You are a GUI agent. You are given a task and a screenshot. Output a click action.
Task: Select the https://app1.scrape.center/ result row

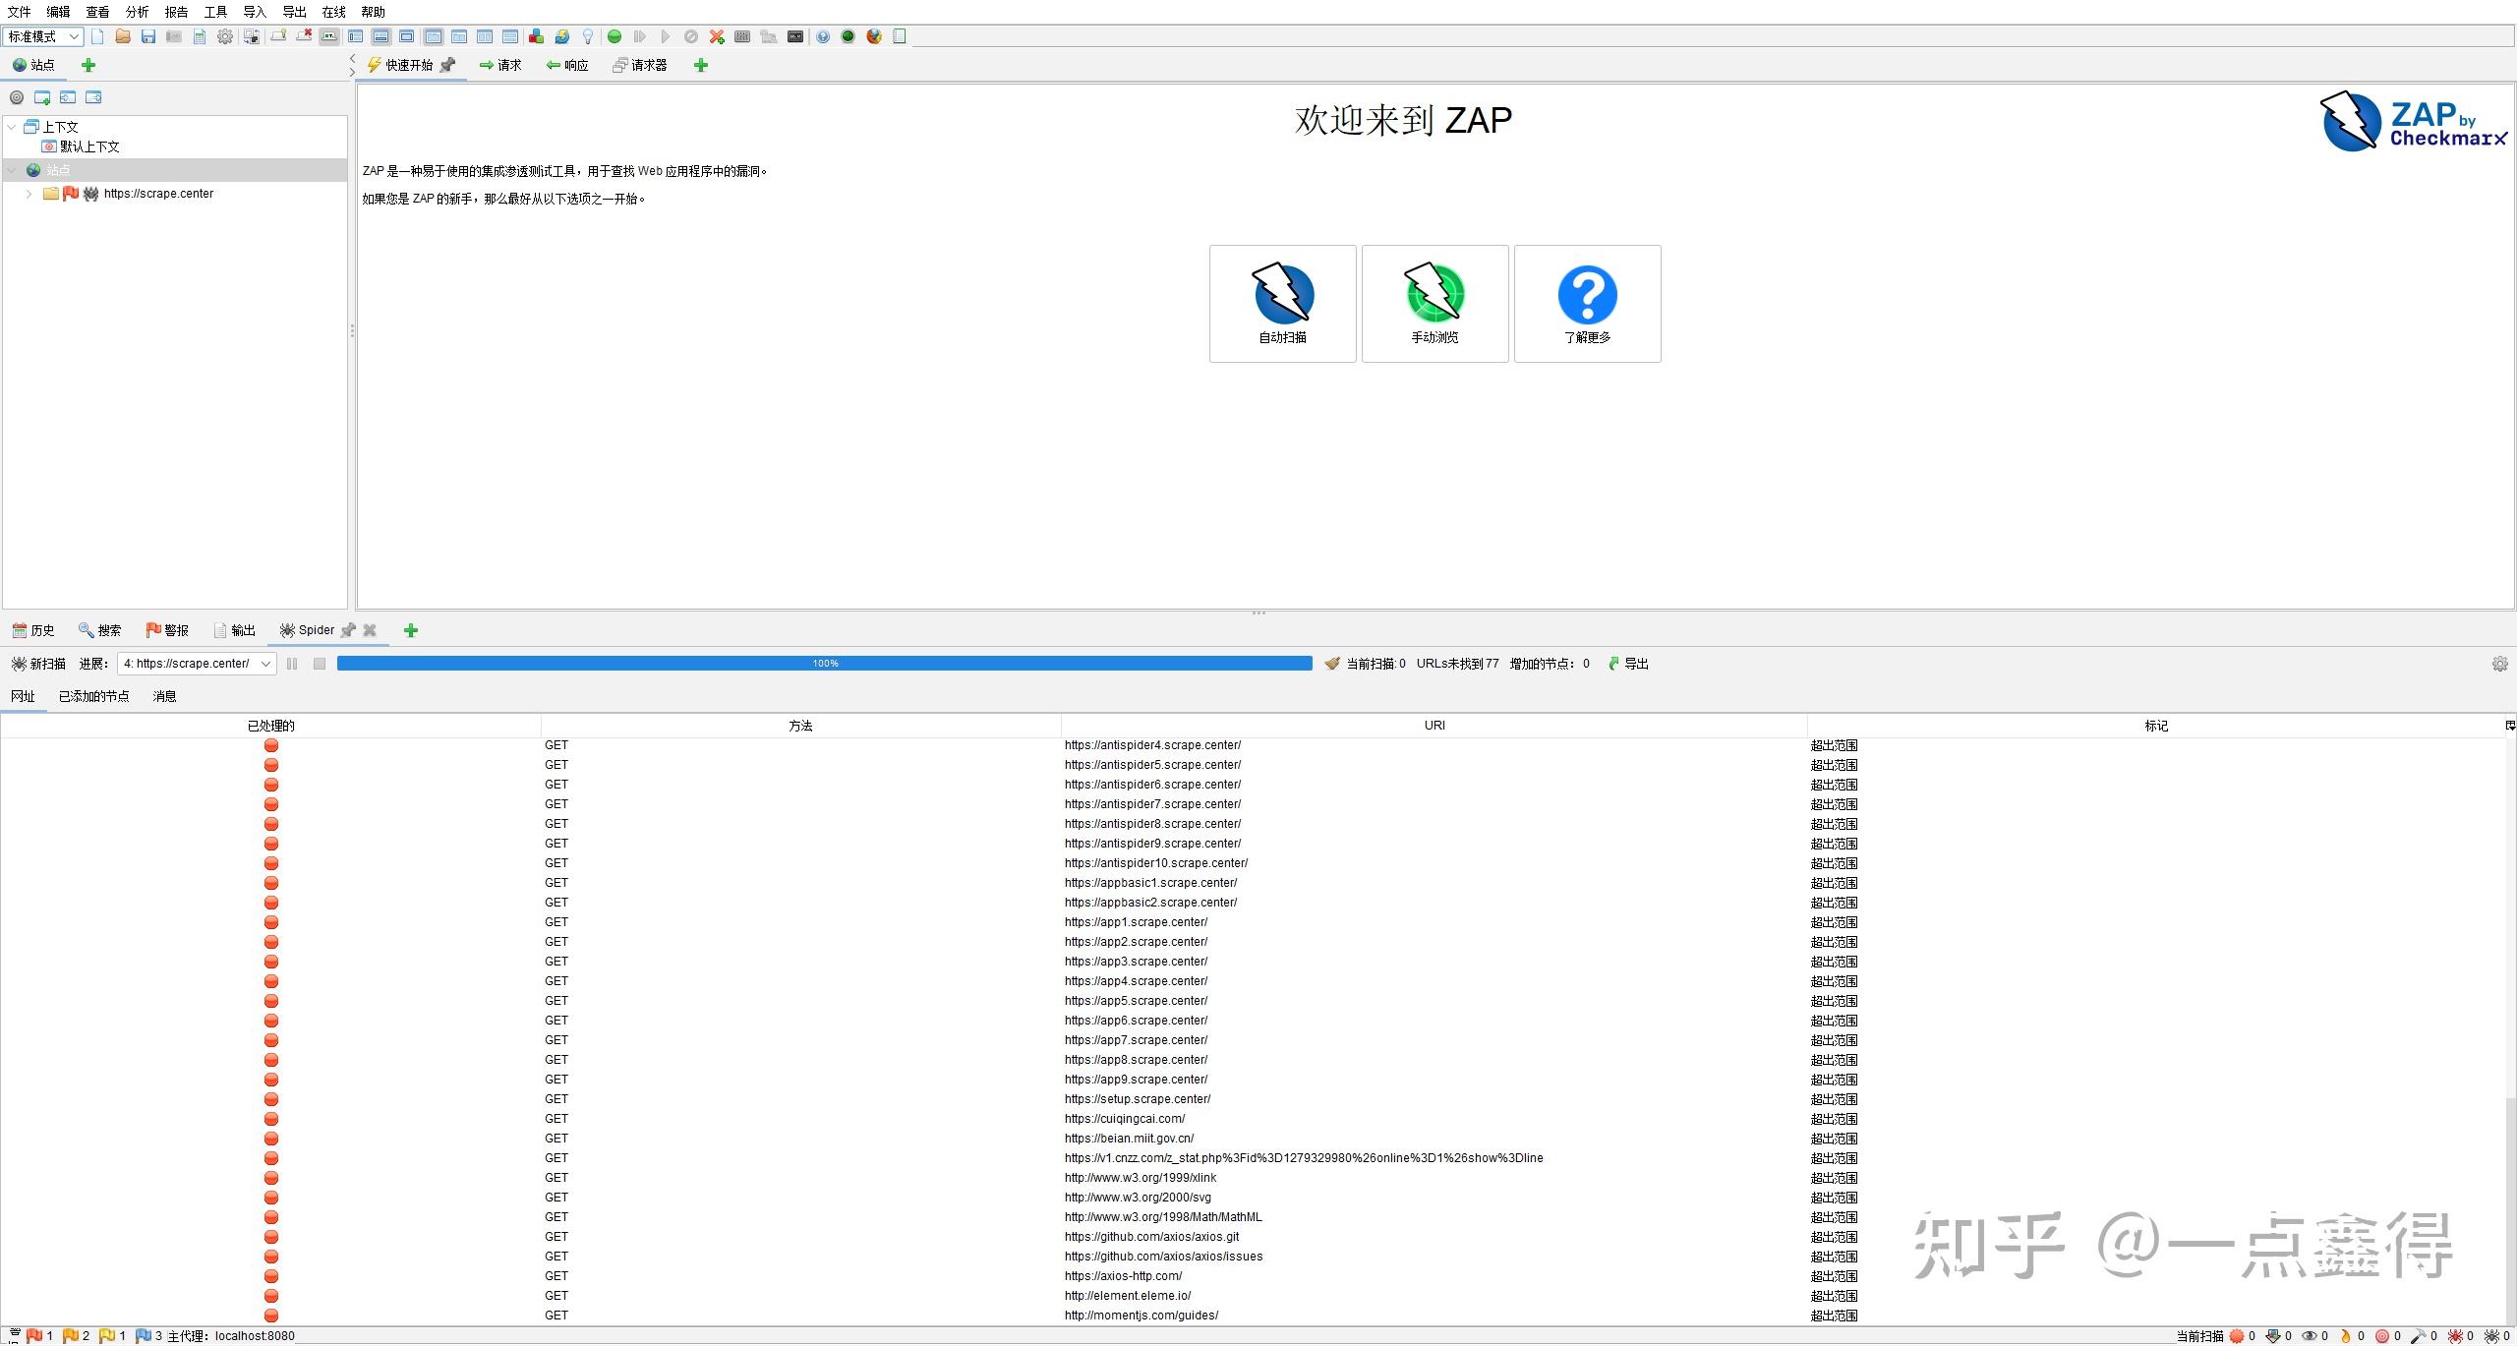click(1136, 922)
